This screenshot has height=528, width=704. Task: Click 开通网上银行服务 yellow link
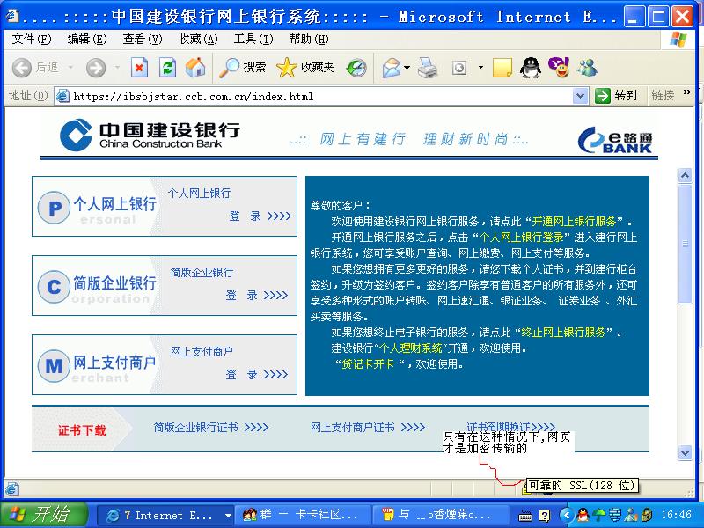point(575,222)
